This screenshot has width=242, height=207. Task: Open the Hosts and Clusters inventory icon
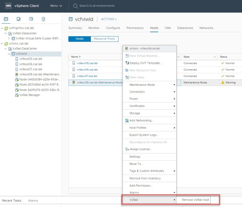(x=6, y=19)
